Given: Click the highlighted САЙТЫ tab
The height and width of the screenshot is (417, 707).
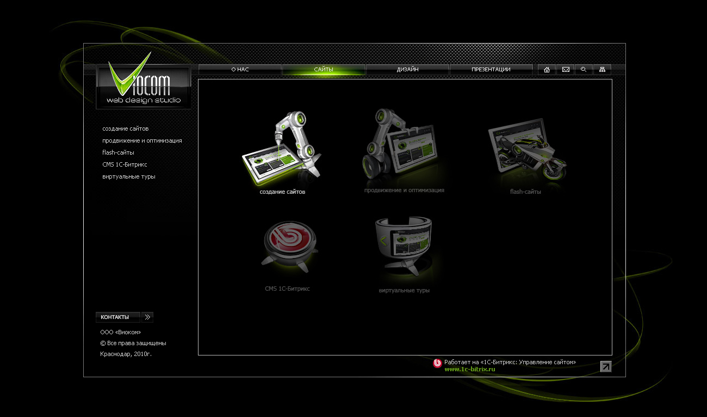Looking at the screenshot, I should coord(324,69).
